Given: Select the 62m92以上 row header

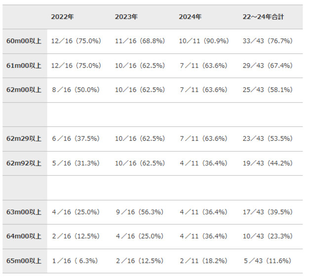Looking at the screenshot, I should (x=25, y=163).
